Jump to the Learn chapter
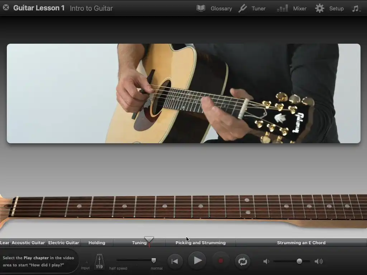367x275 pixels. 5,243
